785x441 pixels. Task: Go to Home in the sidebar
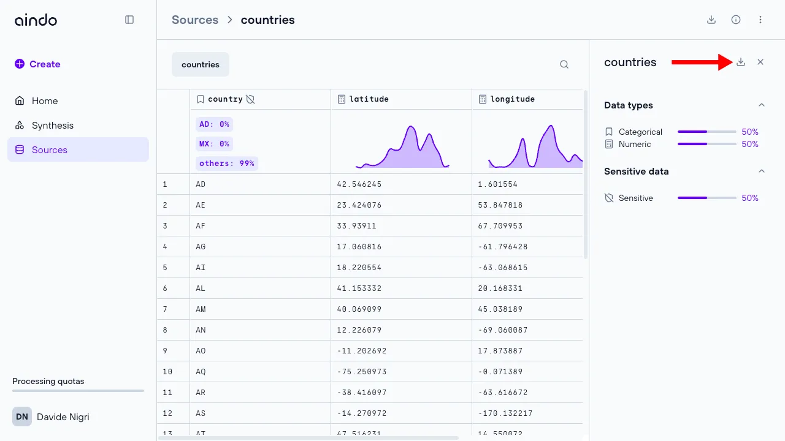coord(78,100)
